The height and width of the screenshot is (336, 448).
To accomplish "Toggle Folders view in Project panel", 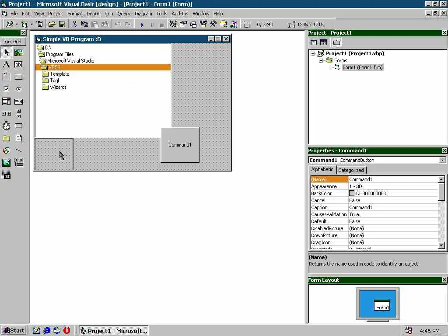I will point(336,42).
